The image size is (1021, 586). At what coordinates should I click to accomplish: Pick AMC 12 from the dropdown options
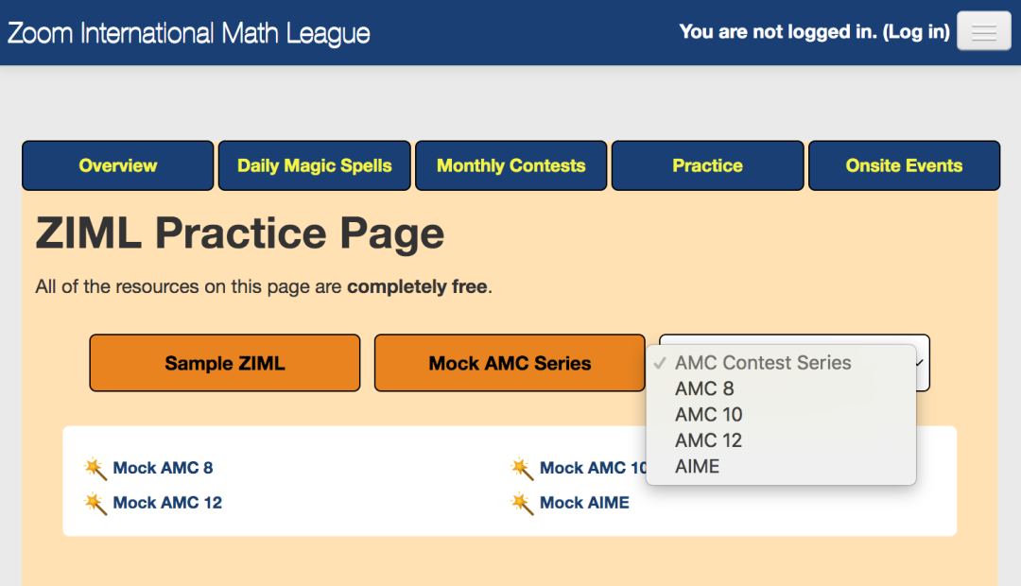[708, 440]
